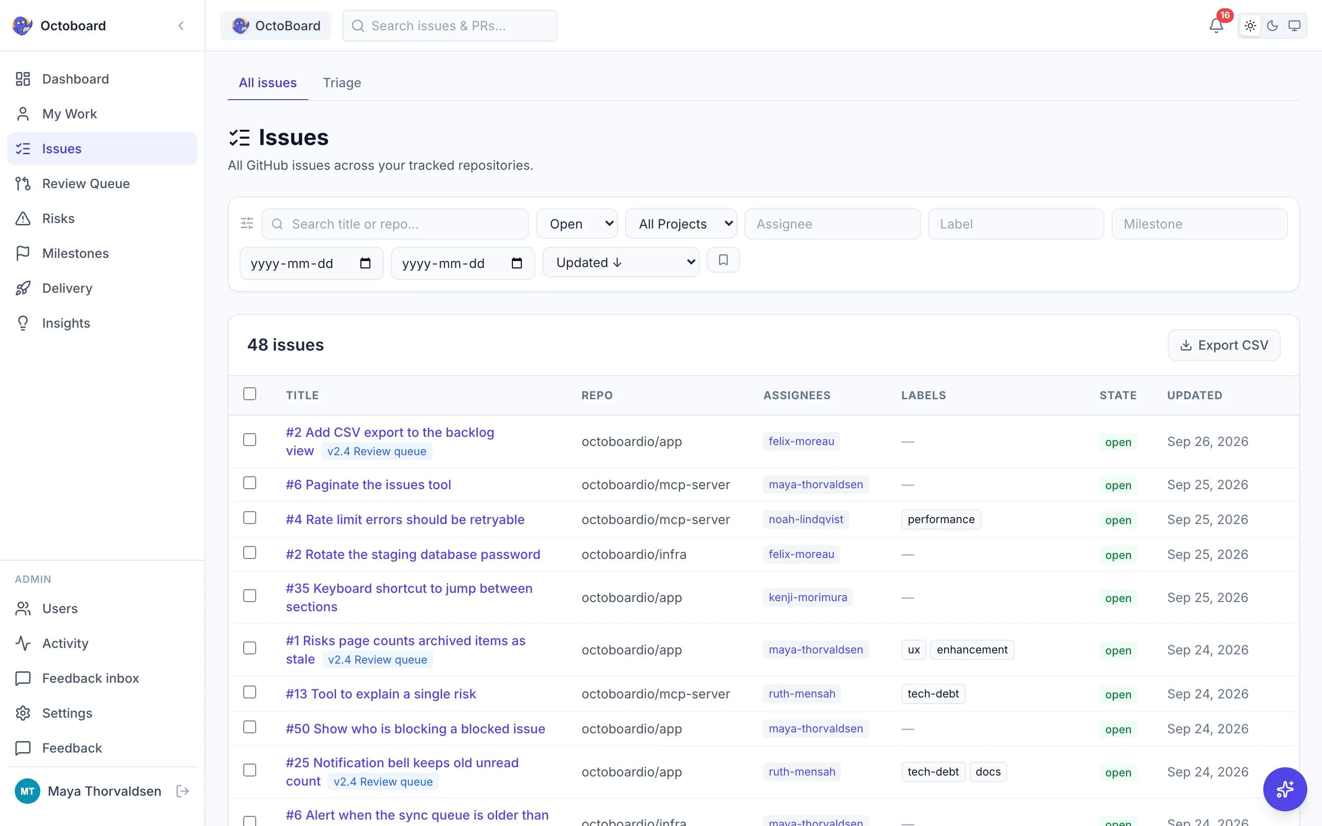Check Rotate staging database password row

250,553
